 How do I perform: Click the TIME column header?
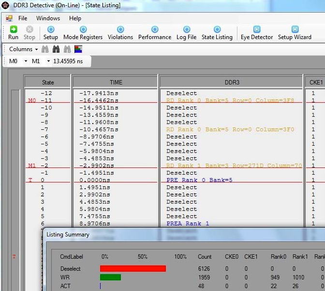116,83
